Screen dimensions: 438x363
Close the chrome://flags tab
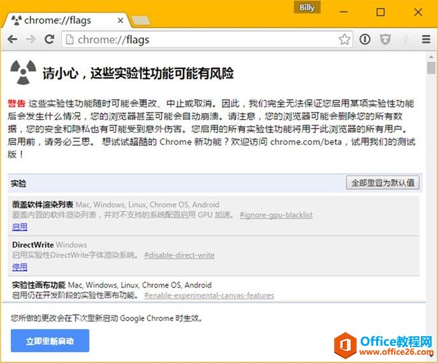(x=120, y=20)
